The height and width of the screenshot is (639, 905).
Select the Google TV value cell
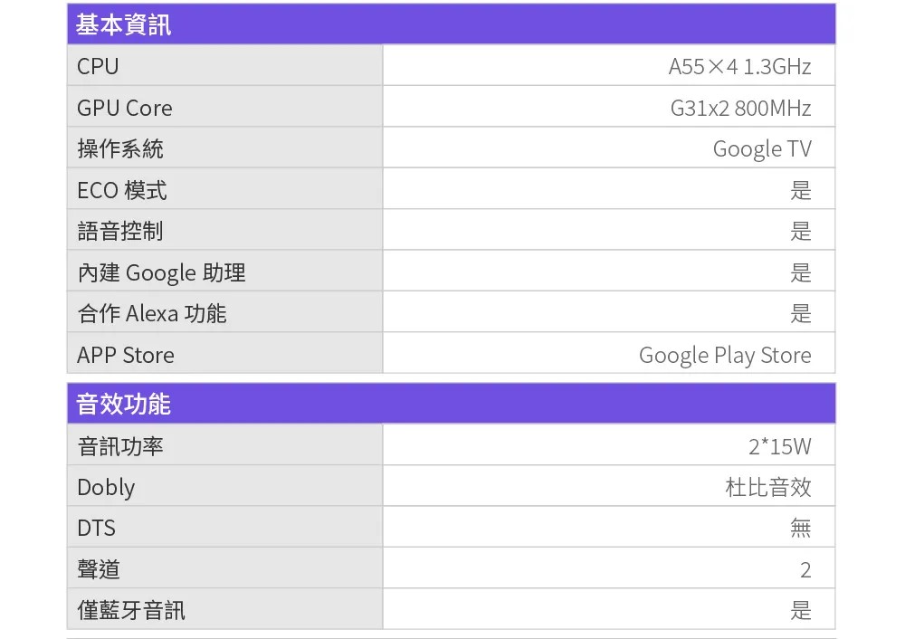pos(762,148)
